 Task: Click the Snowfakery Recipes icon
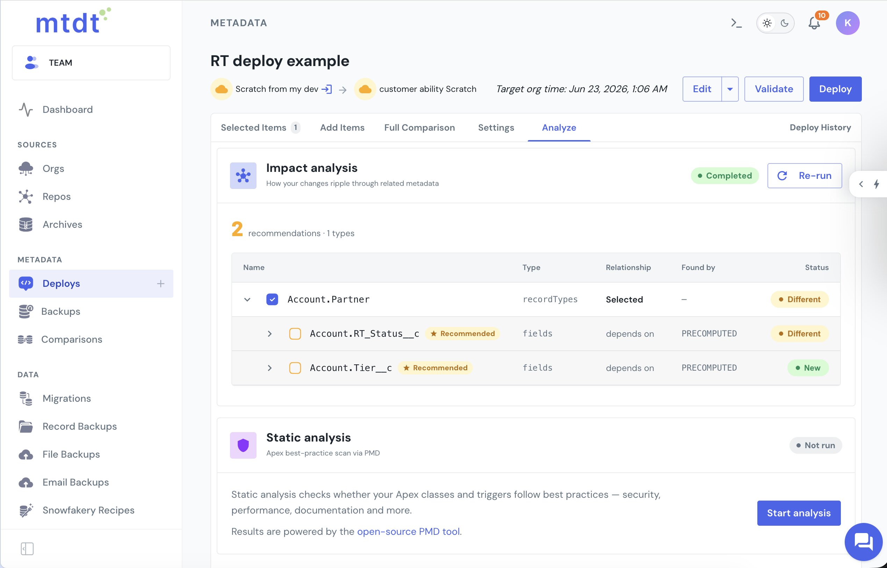pos(26,510)
